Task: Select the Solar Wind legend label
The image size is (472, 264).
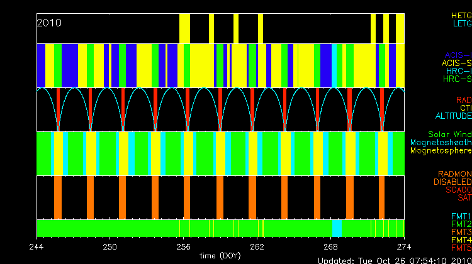Action: pos(449,135)
